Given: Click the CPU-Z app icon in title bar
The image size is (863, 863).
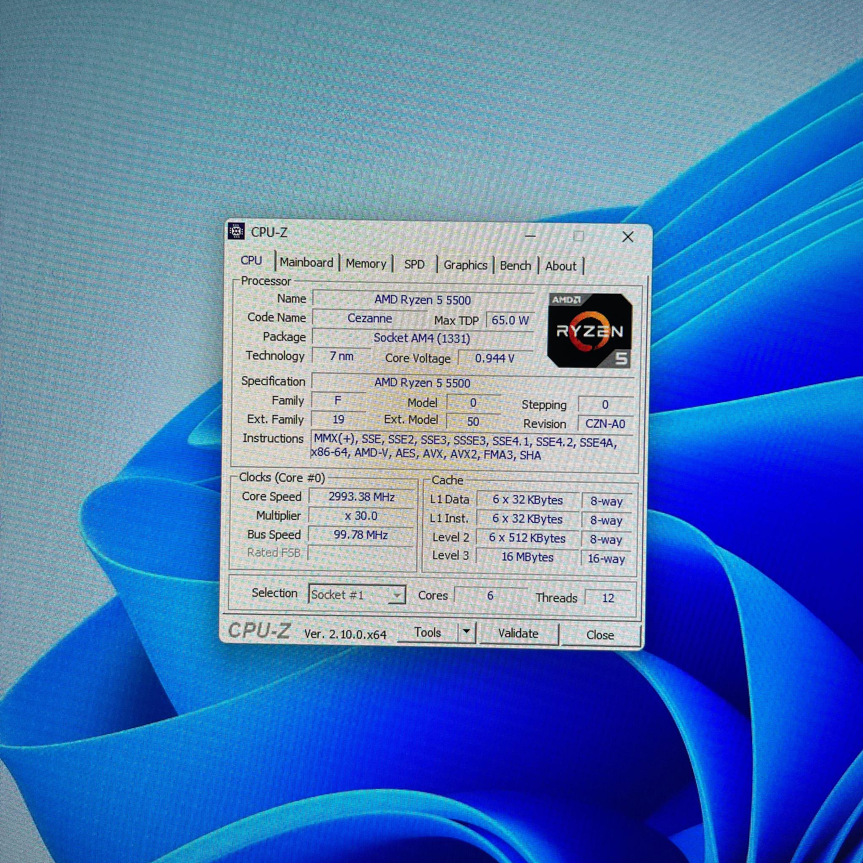Looking at the screenshot, I should point(236,231).
